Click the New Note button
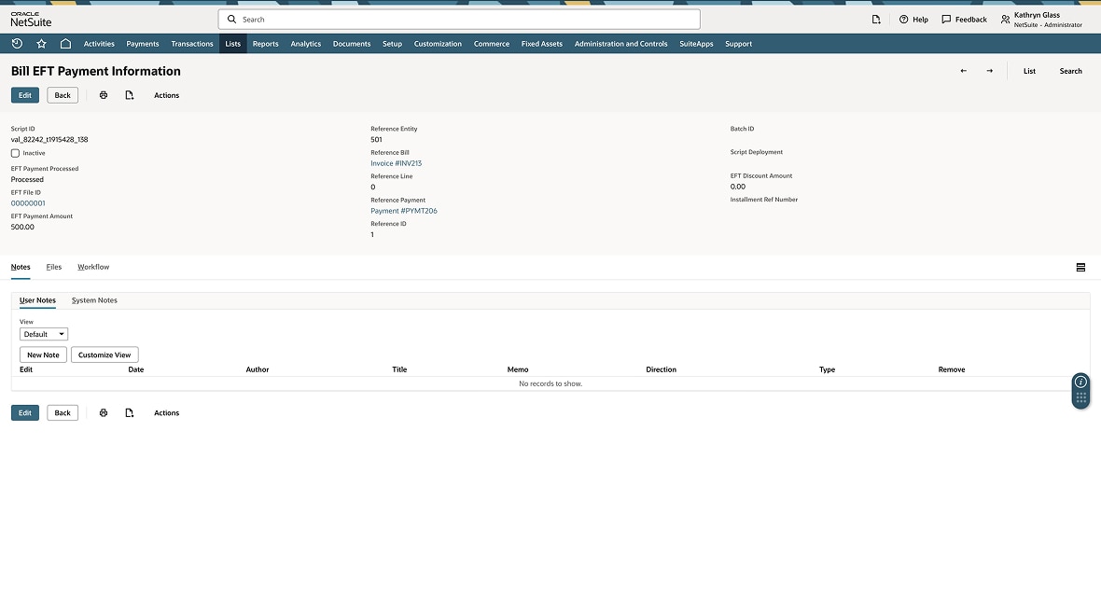The height and width of the screenshot is (612, 1101). (x=43, y=355)
